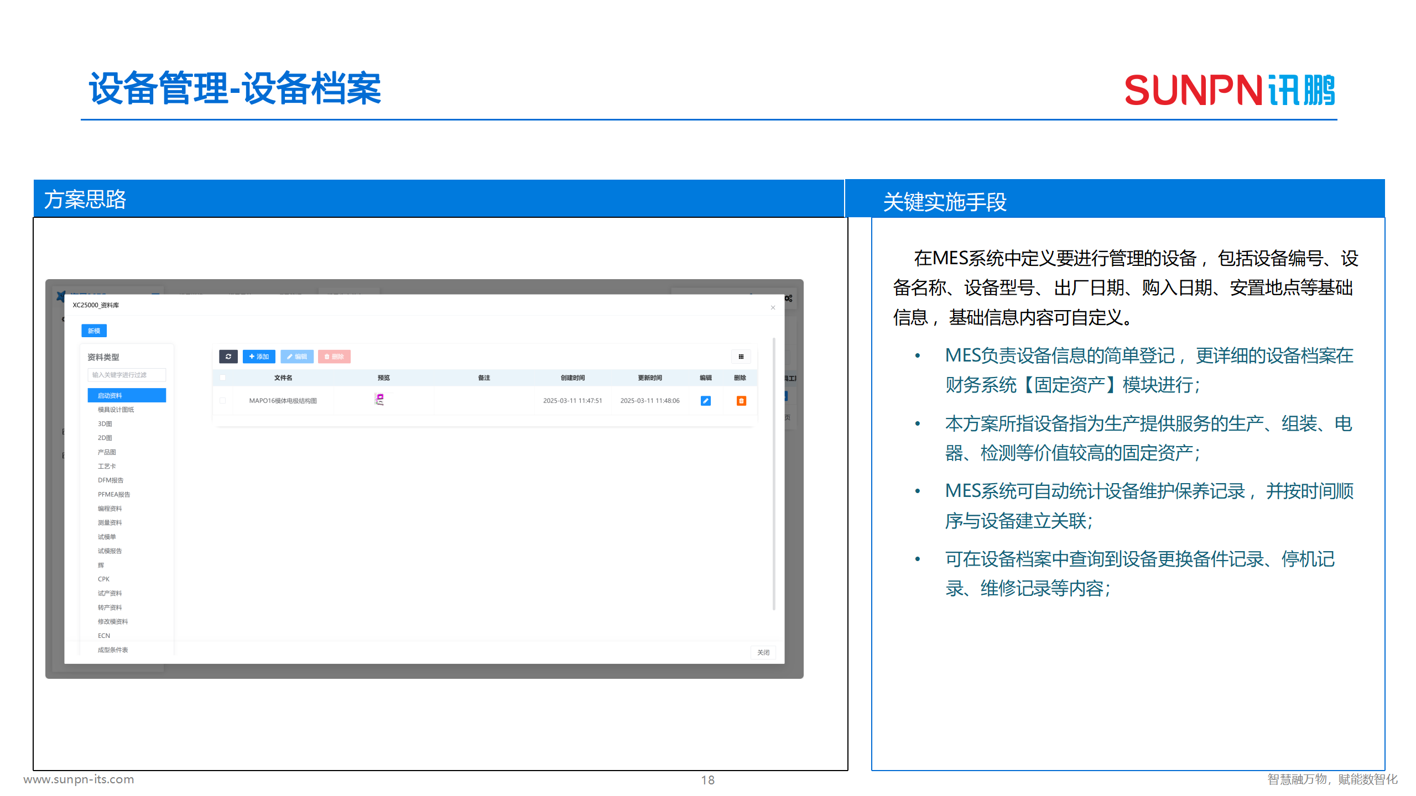Screen dimensions: 1416x796
Task: View the DFM报告 category
Action: (x=110, y=480)
